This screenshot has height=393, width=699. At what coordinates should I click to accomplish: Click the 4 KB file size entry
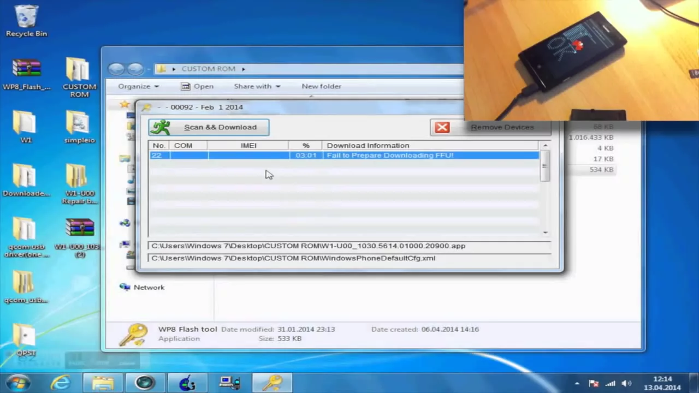coord(605,148)
